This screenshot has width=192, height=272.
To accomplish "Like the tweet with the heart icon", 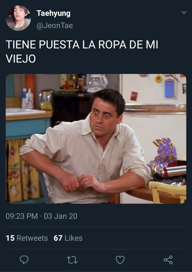I will (x=120, y=260).
